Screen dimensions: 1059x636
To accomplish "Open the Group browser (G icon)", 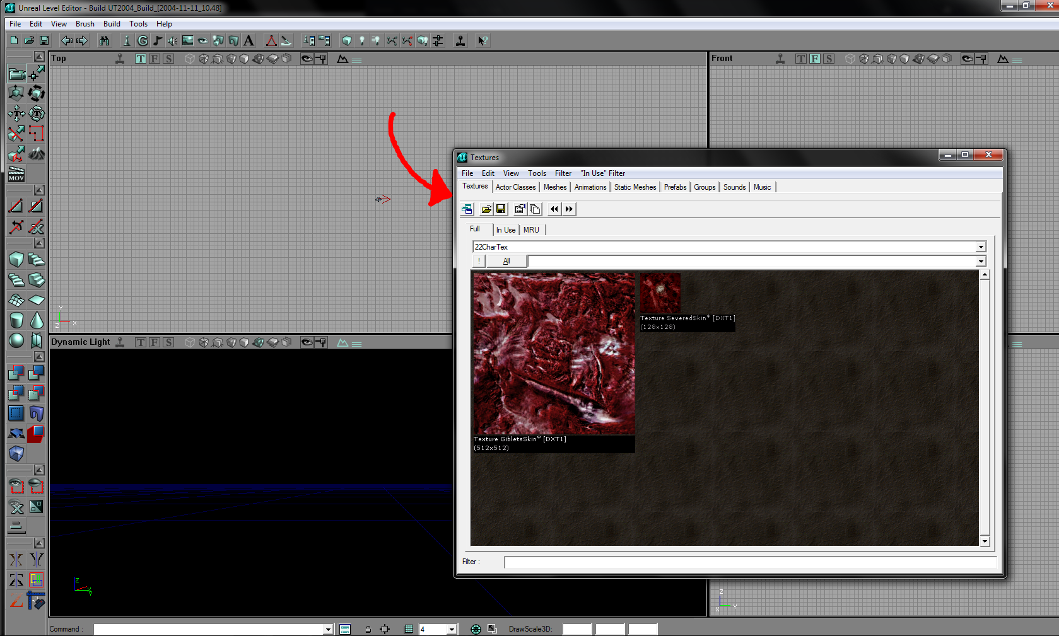I will [143, 40].
